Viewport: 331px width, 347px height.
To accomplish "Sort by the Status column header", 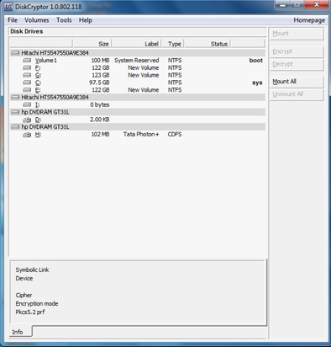I will point(208,44).
